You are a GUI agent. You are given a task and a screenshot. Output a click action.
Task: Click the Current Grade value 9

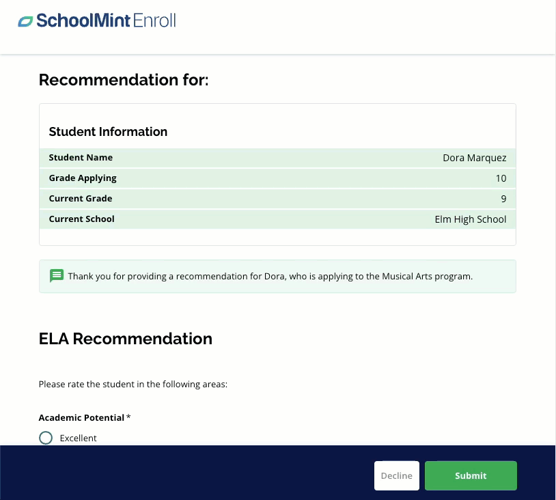tap(503, 199)
